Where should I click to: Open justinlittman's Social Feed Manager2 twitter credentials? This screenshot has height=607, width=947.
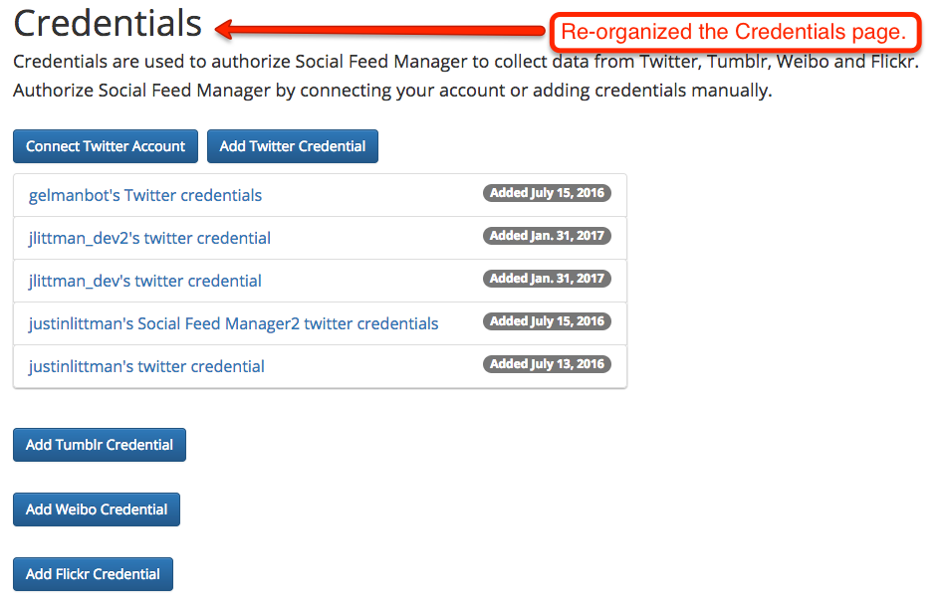[x=233, y=324]
